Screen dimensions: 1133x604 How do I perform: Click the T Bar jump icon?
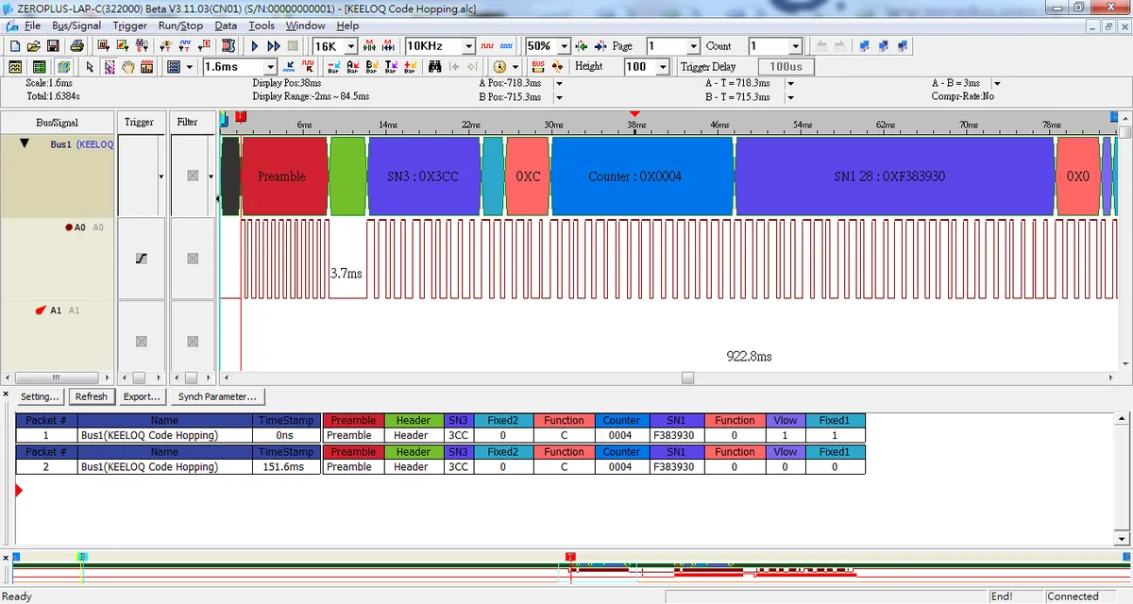point(392,67)
